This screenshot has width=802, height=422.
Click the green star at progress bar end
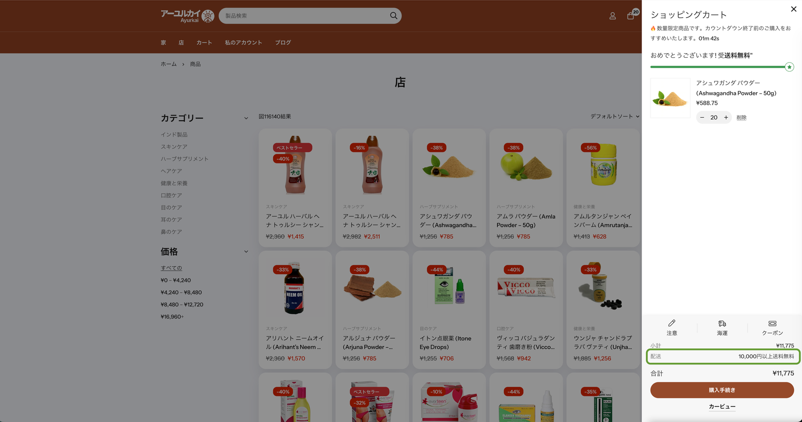789,67
